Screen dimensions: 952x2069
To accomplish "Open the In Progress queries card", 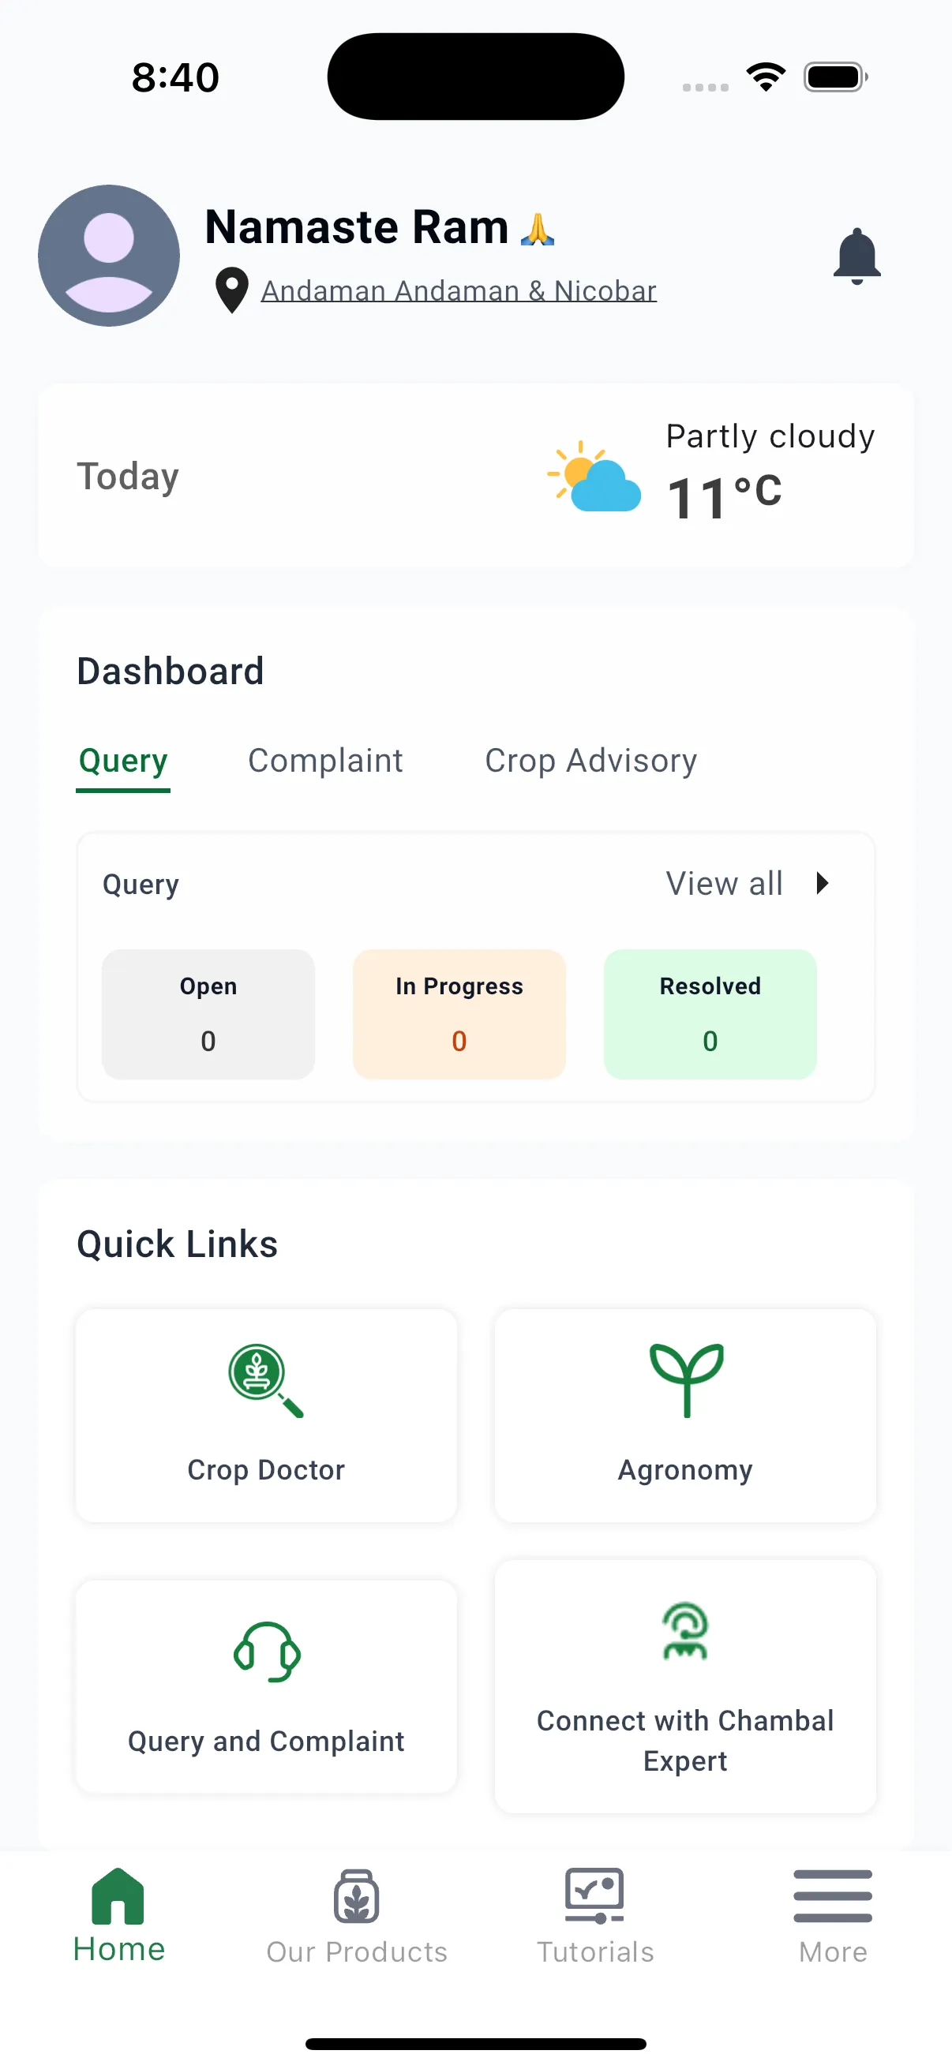I will pyautogui.click(x=459, y=1015).
